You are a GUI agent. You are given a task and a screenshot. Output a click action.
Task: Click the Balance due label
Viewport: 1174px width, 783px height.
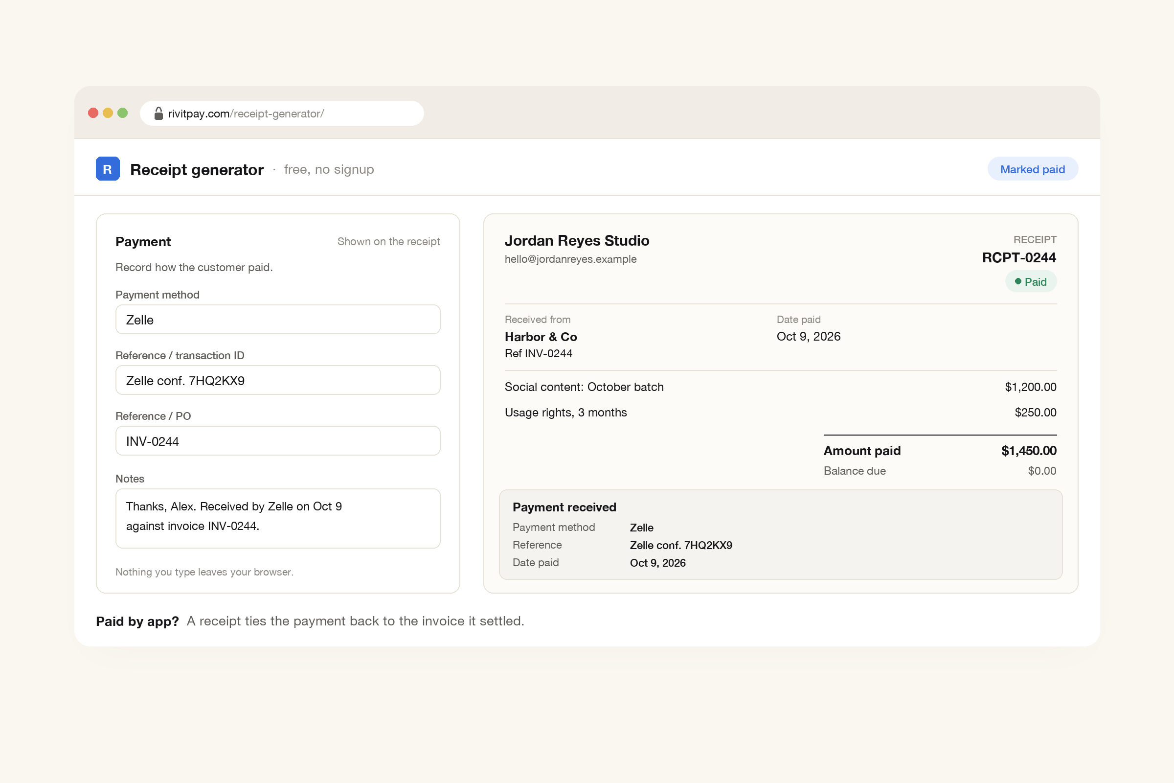pyautogui.click(x=855, y=471)
